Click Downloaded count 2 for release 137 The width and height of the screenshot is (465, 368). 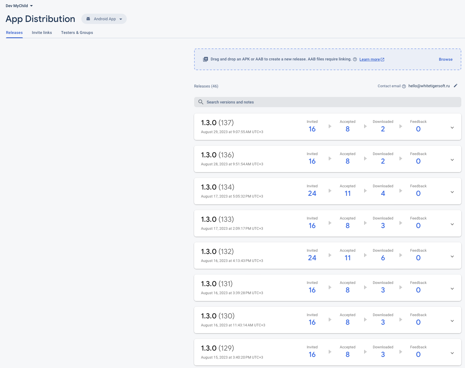383,129
